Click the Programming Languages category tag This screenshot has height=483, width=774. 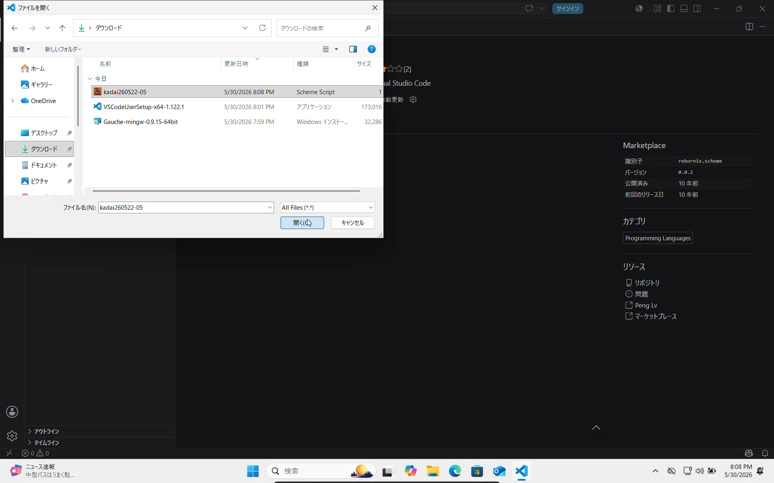coord(658,238)
